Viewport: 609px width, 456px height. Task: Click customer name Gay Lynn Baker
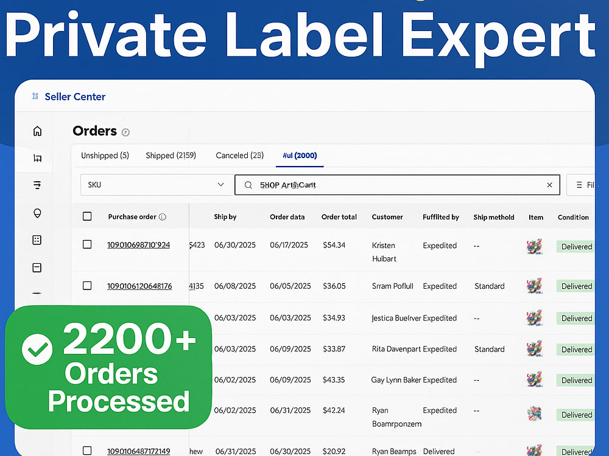coord(396,380)
